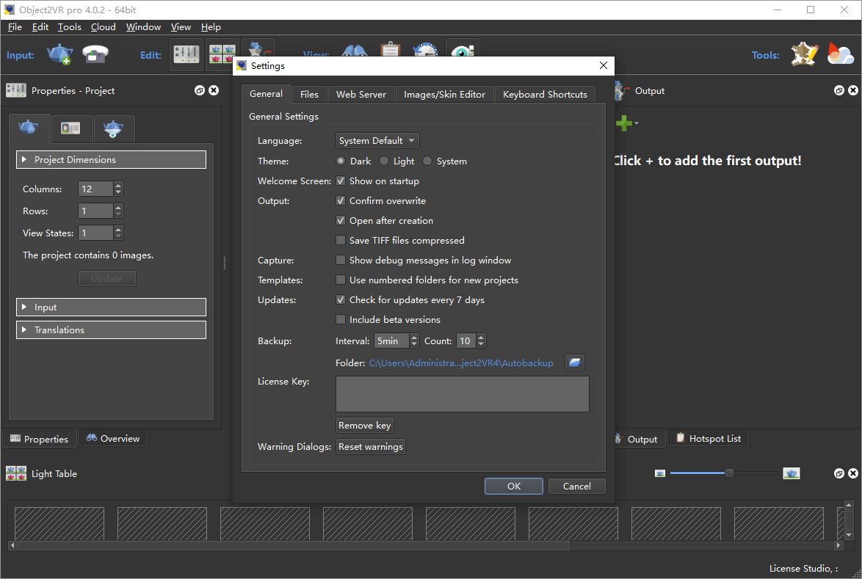Close the Output panel

tap(853, 91)
